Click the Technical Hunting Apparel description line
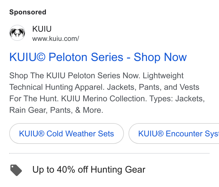Viewport: 219px width, 187px height. click(104, 87)
